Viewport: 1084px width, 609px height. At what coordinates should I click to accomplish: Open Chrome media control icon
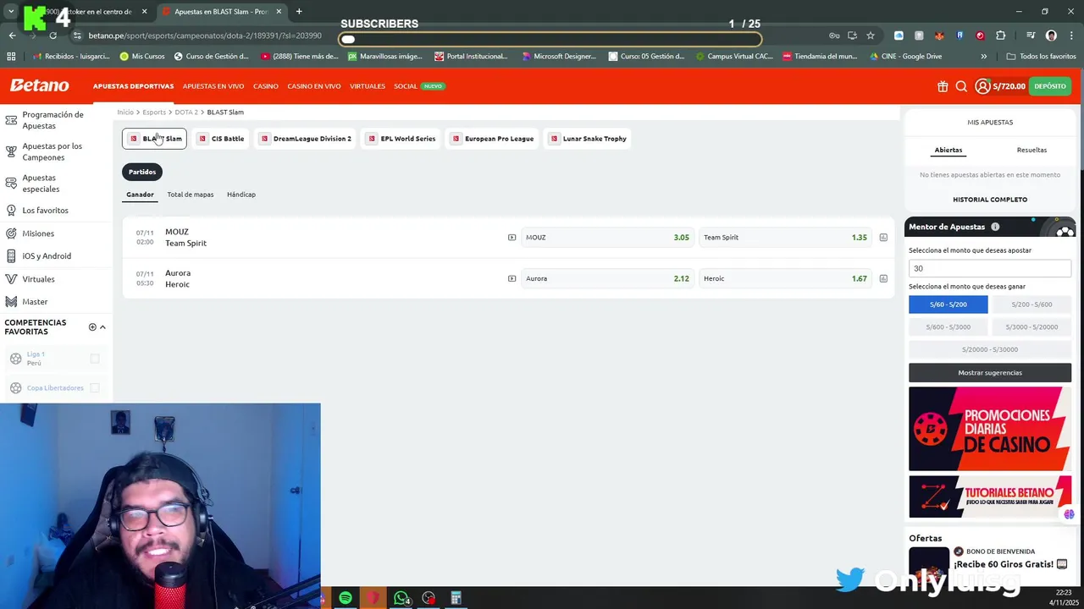tap(1031, 36)
